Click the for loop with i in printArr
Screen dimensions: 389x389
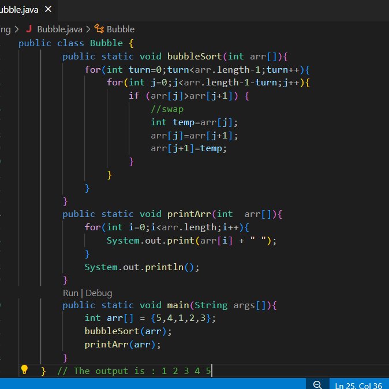(167, 227)
